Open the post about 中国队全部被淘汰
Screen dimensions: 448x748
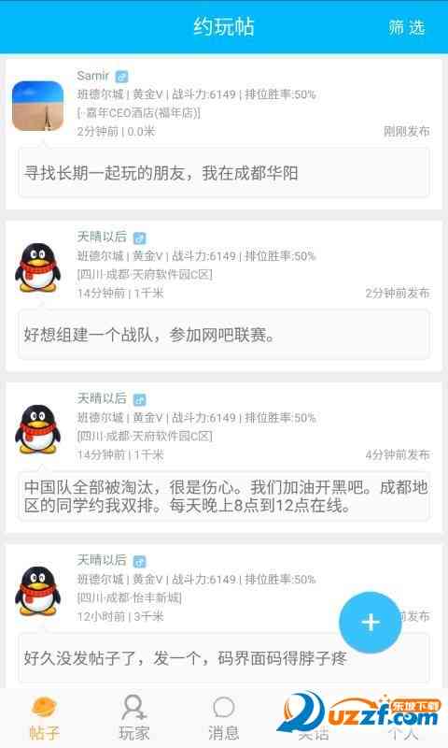pyautogui.click(x=224, y=496)
